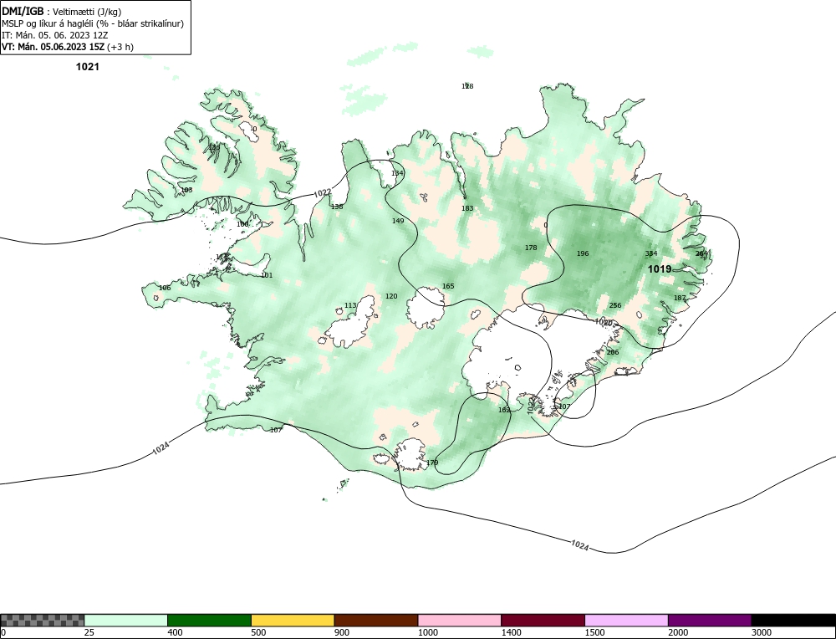Click the "400" tick label on the color scale
The height and width of the screenshot is (639, 836).
(x=175, y=632)
